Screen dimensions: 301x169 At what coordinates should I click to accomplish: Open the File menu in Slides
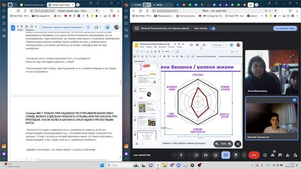pyautogui.click(x=142, y=47)
